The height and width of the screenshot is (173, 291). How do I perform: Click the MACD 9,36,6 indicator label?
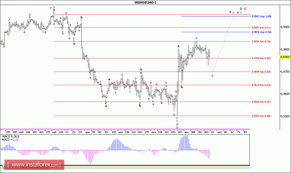point(11,137)
